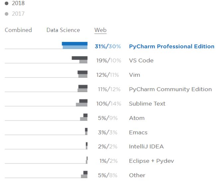
Task: Click the Sublime Text 2017 light bar
Action: pos(81,105)
